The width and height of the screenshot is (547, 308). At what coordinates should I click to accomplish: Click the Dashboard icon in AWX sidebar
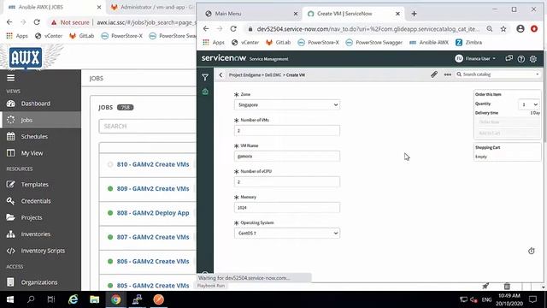(11, 104)
